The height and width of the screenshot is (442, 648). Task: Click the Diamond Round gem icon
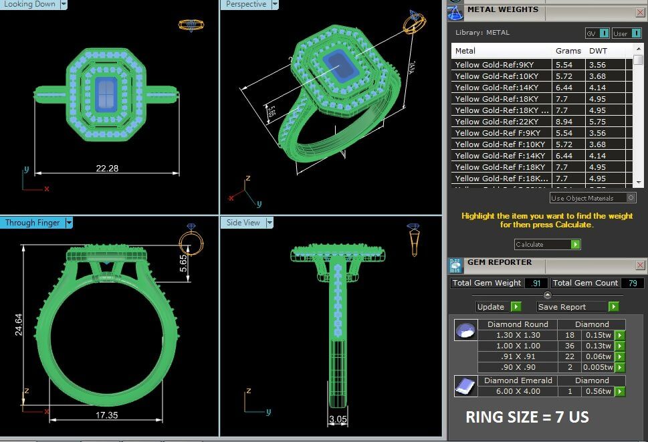[x=465, y=330]
